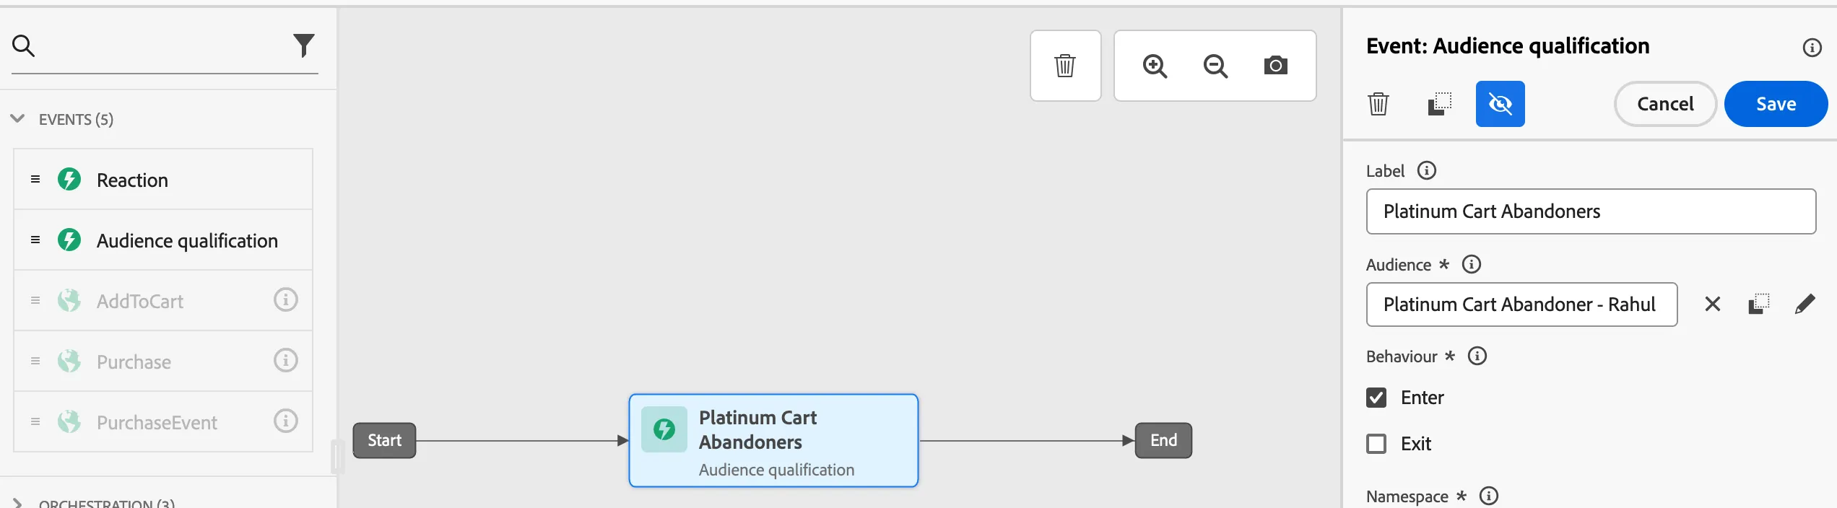Click the Cancel button
This screenshot has height=508, width=1837.
click(1665, 104)
